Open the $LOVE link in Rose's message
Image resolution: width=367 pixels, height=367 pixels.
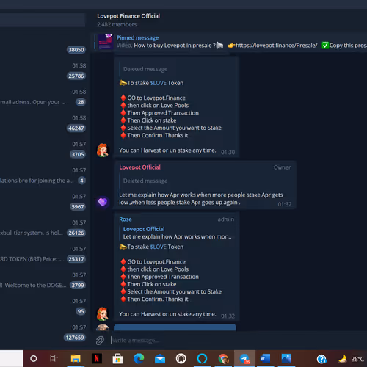[x=158, y=247]
